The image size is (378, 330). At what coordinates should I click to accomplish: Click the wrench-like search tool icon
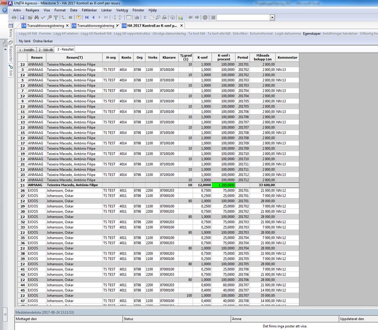pos(49,17)
